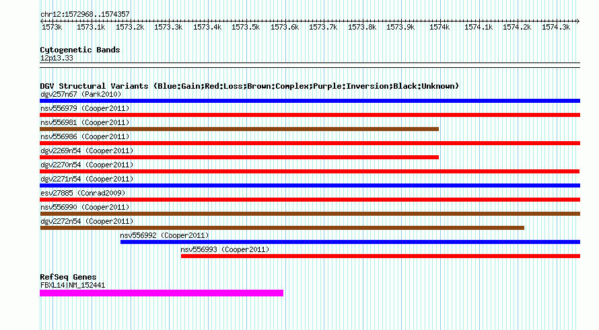Open the nsv556981 (Cooper2011) variant label

(85, 122)
